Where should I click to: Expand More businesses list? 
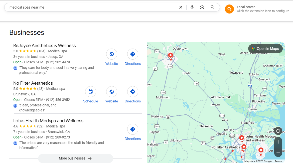tap(75, 158)
